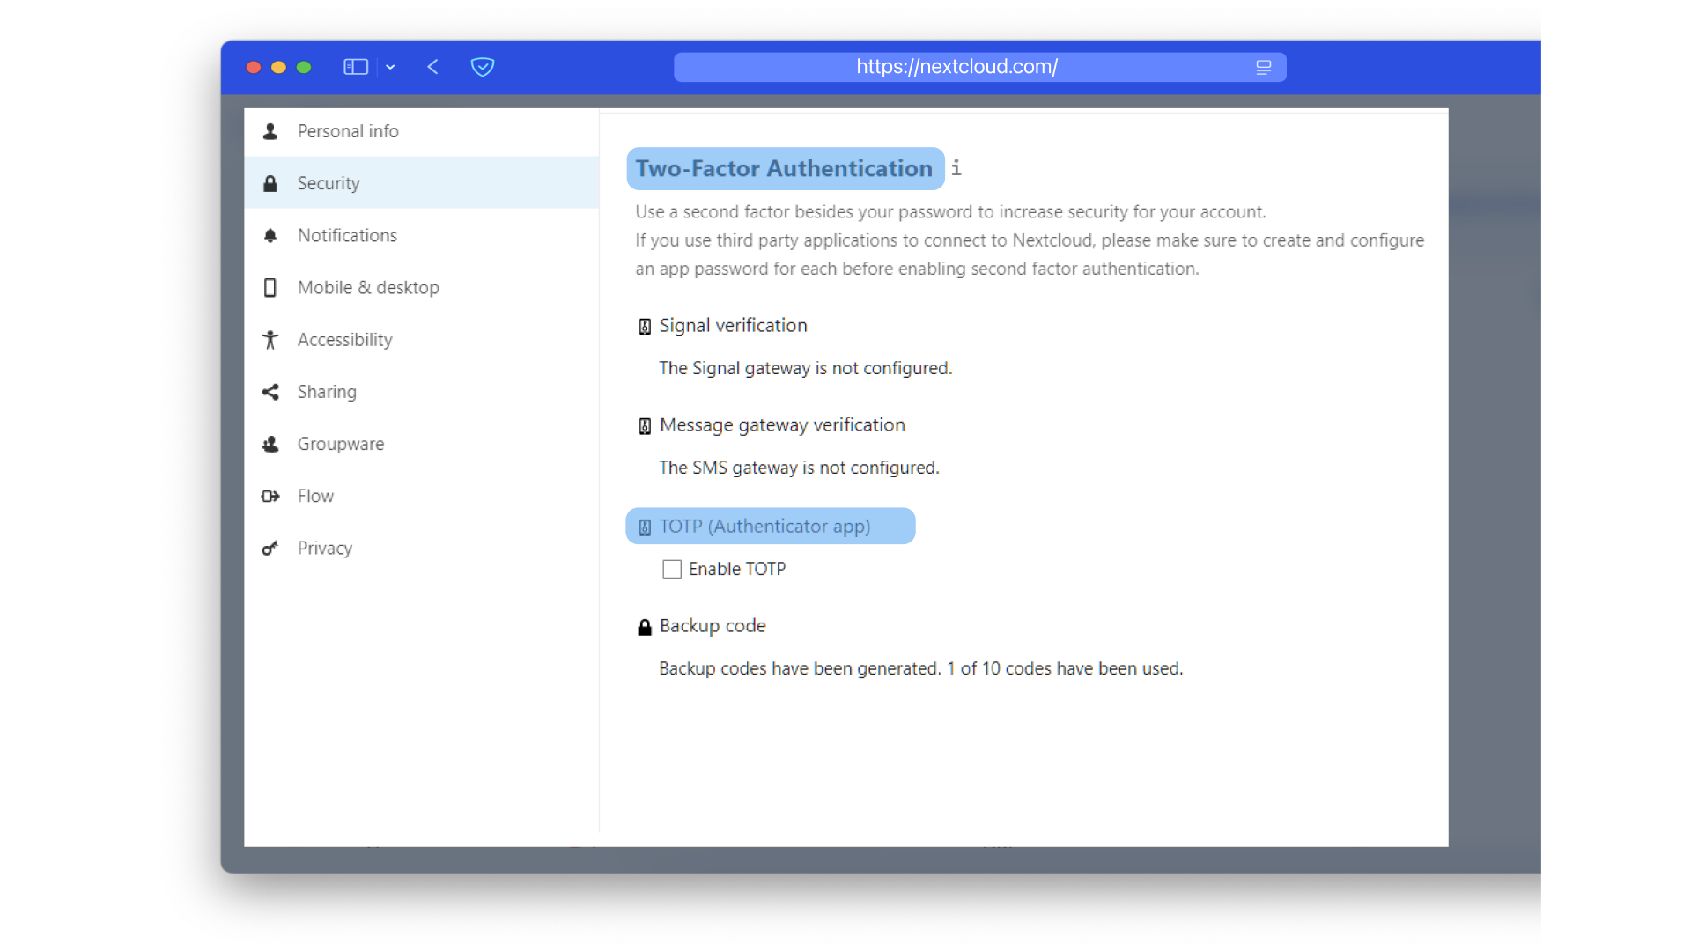This screenshot has width=1691, height=951.
Task: Click the Signal verification heading text
Action: click(733, 326)
